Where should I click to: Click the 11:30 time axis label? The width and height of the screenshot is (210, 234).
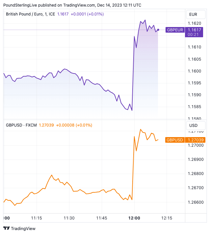tap(69, 218)
